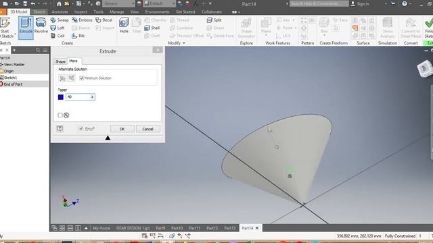
Task: Choose the Coil tool
Action: tap(58, 36)
